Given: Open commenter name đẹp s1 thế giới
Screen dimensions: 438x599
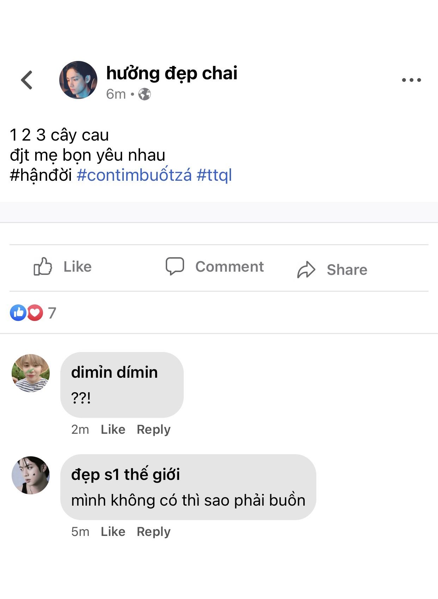Looking at the screenshot, I should (126, 475).
